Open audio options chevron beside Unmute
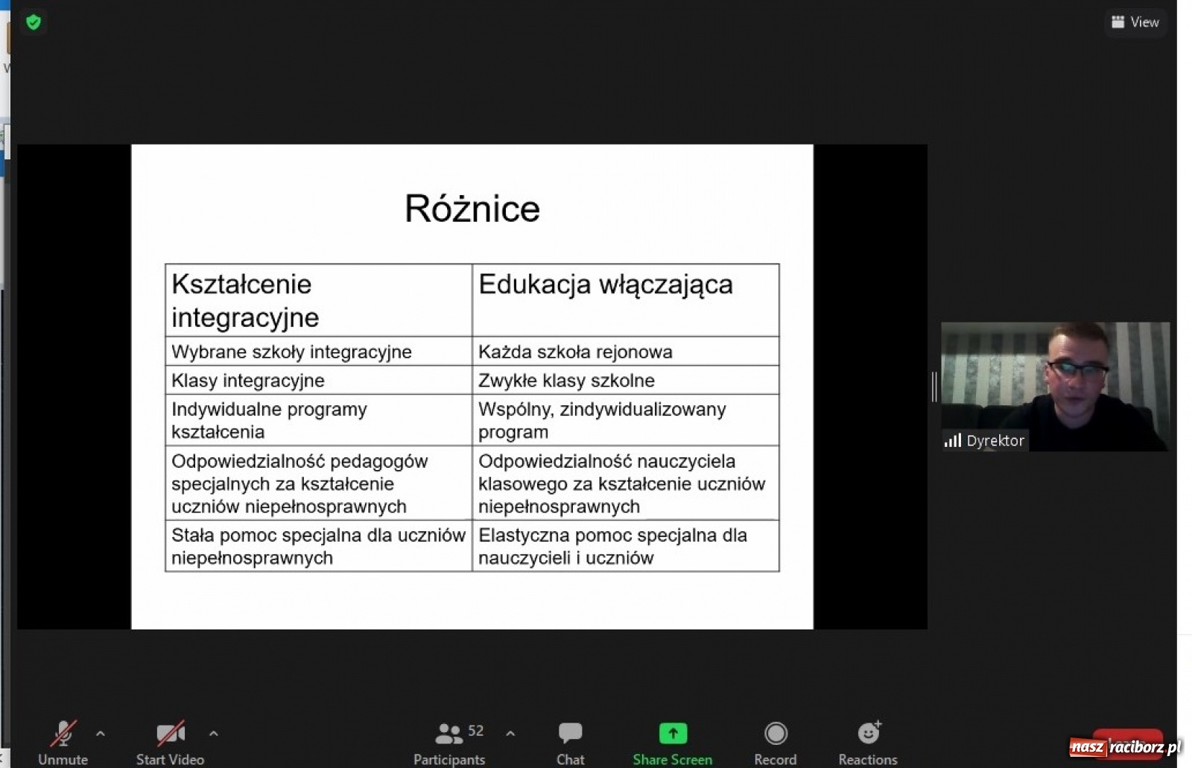Viewport: 1192px width, 768px height. pos(101,734)
